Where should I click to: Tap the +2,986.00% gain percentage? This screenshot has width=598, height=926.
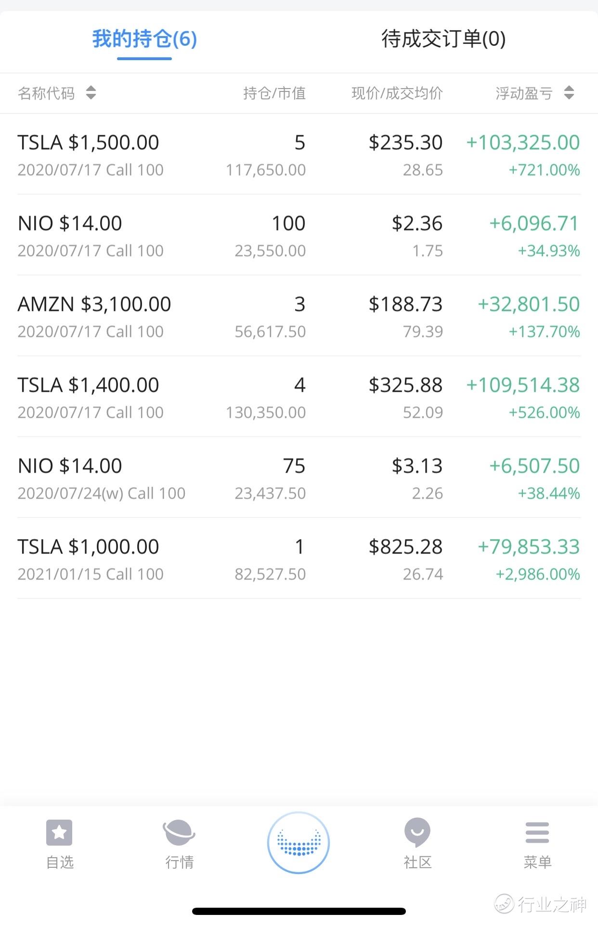tap(538, 574)
